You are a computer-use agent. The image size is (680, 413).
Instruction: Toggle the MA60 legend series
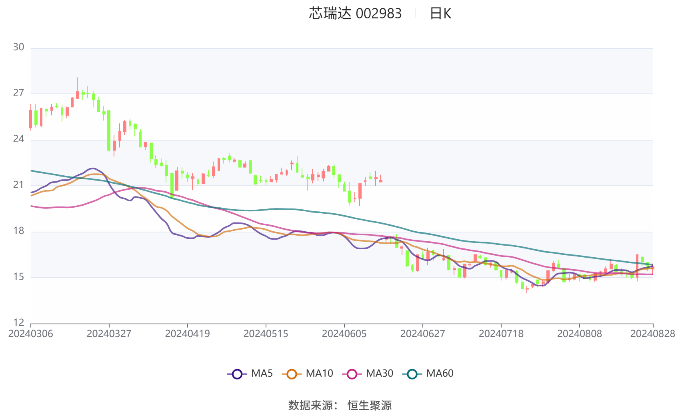click(428, 374)
